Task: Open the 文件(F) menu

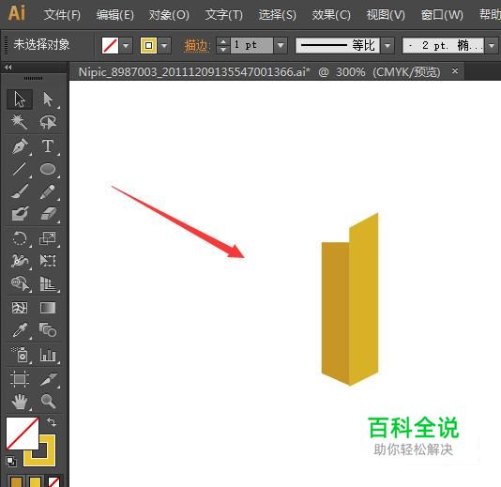Action: [62, 15]
